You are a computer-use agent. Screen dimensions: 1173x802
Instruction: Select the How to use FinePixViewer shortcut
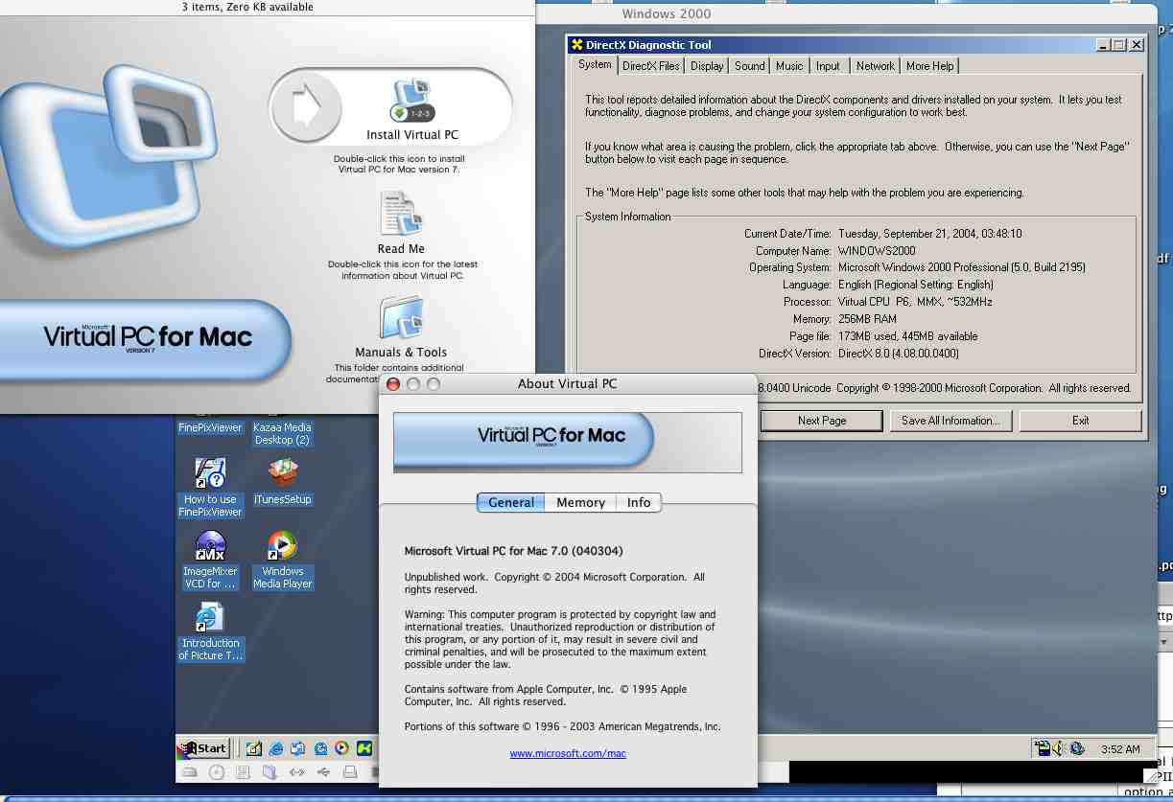point(210,488)
